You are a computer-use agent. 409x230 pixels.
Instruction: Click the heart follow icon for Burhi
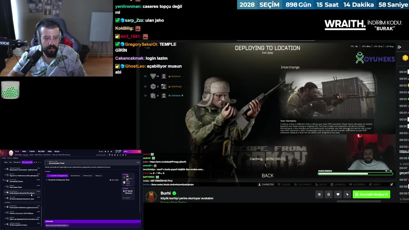pos(338,194)
